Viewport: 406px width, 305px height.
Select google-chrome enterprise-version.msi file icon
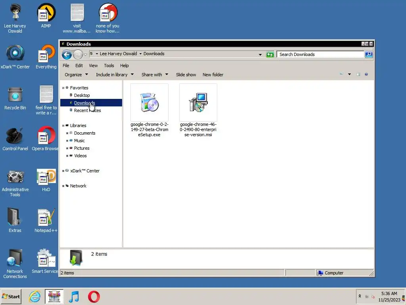(198, 102)
